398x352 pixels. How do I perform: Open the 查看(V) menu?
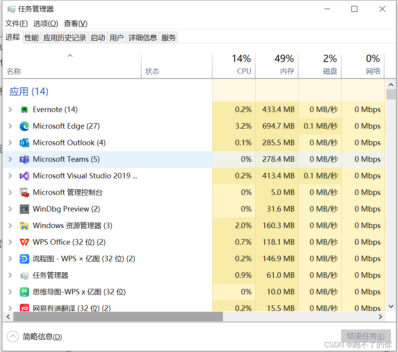click(x=76, y=24)
